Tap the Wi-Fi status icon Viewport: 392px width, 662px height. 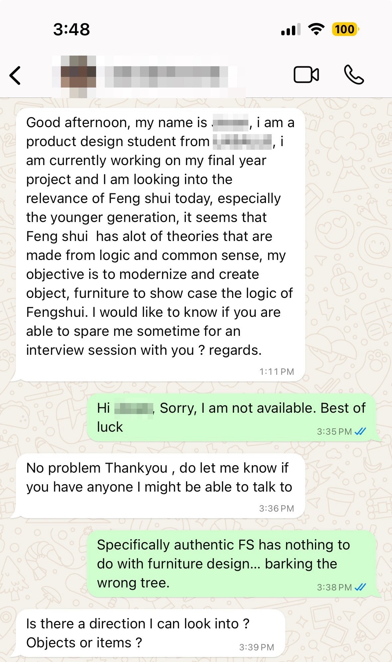[316, 29]
